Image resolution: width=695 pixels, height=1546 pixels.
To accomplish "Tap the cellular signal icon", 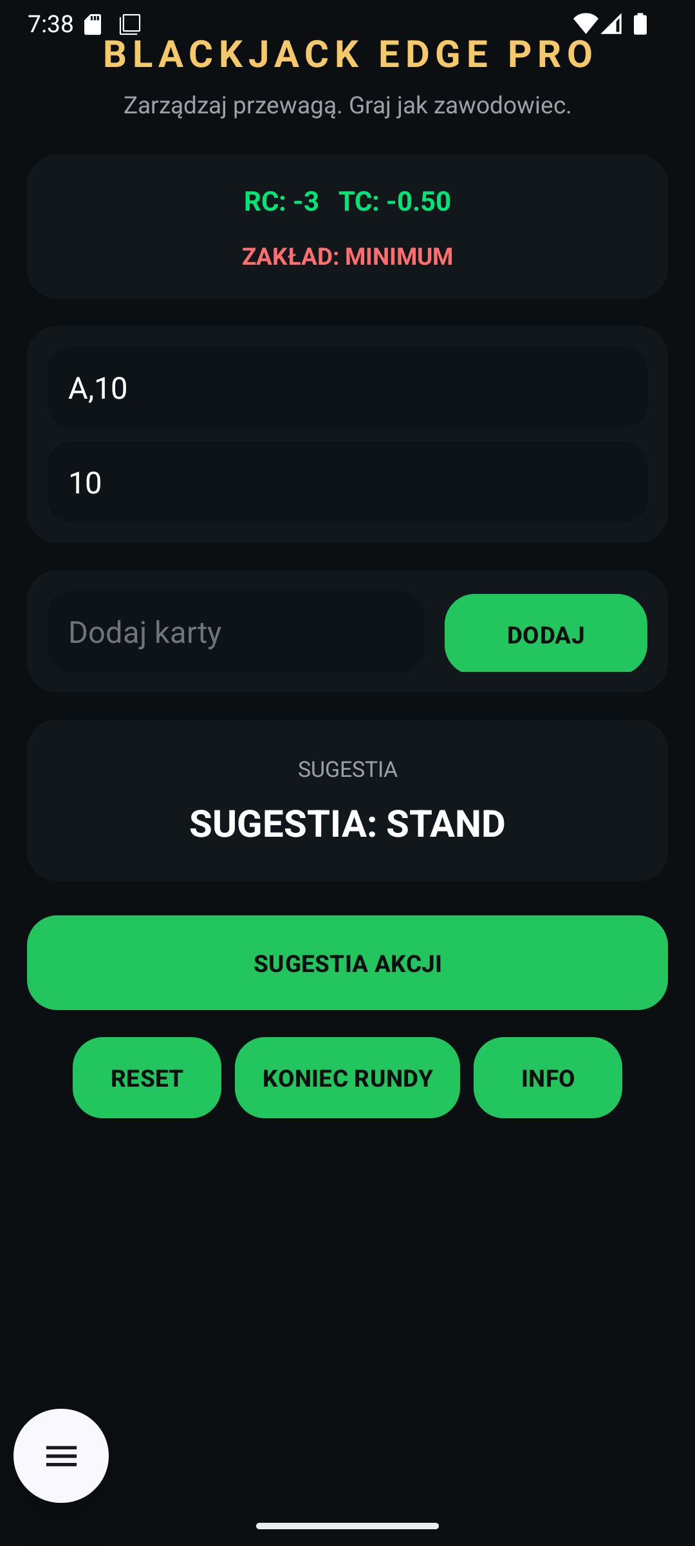I will [x=612, y=24].
